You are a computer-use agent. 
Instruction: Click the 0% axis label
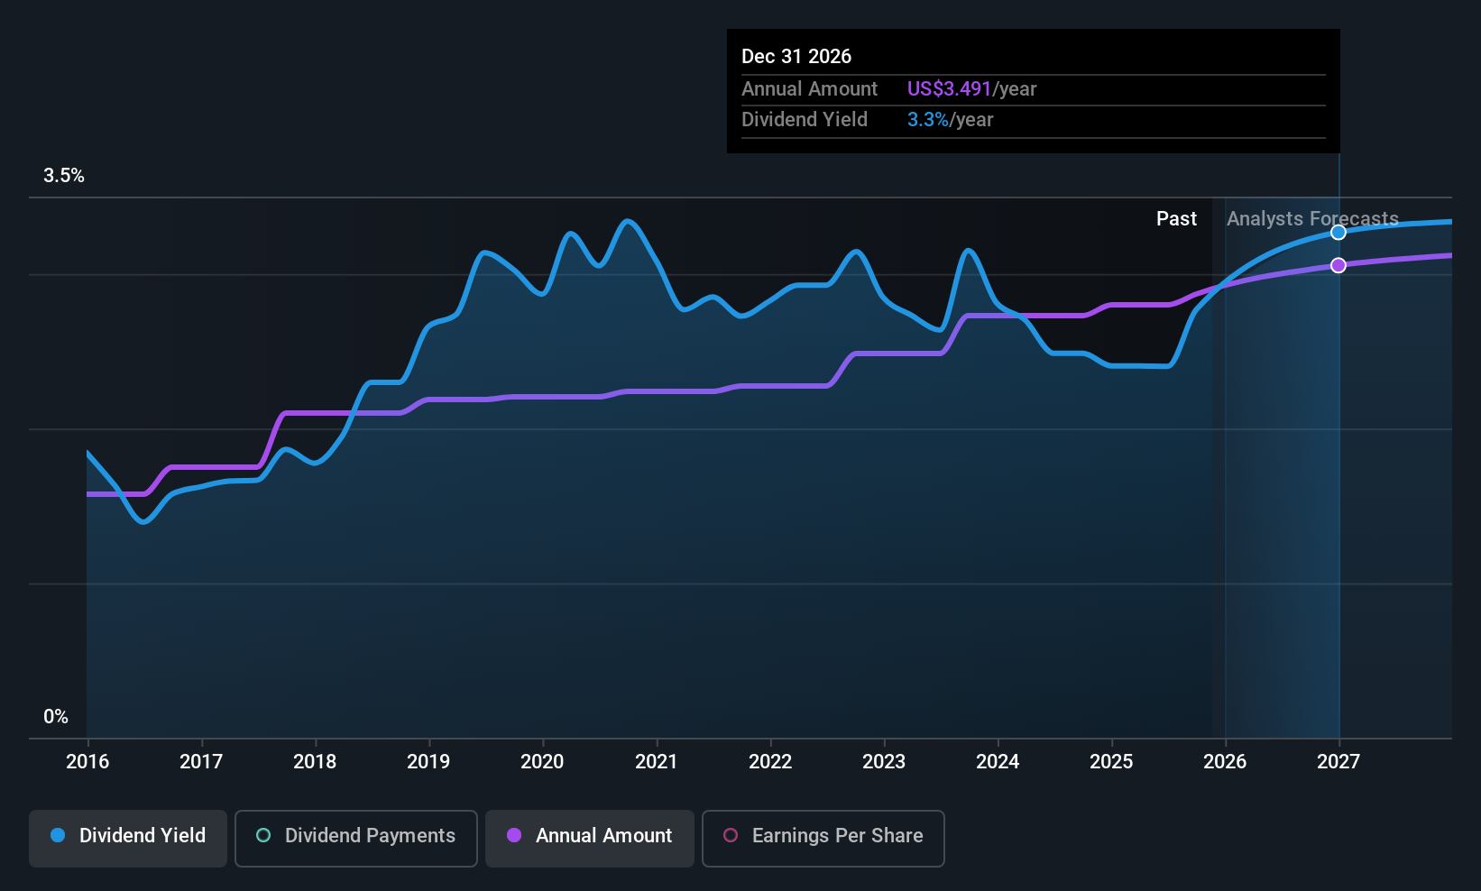tap(55, 716)
